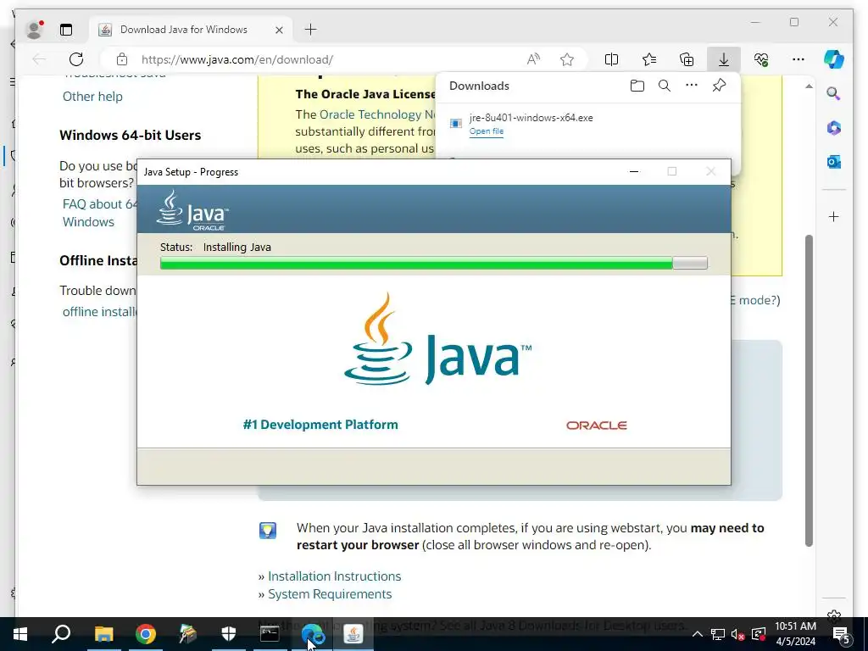
Task: Close the Download Java for Windows tab
Action: [x=279, y=30]
